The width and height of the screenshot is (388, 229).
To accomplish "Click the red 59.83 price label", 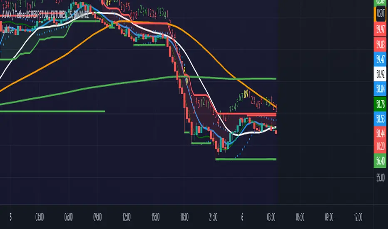I will coord(380,45).
